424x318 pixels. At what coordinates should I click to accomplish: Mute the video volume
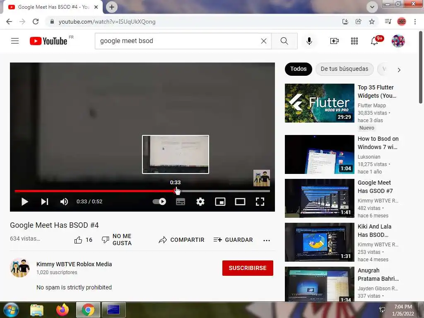[64, 202]
